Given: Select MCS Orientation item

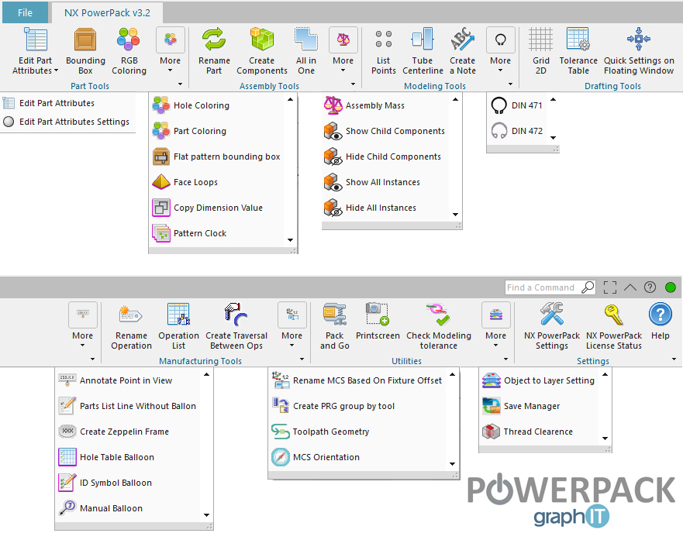Looking at the screenshot, I should 357,457.
